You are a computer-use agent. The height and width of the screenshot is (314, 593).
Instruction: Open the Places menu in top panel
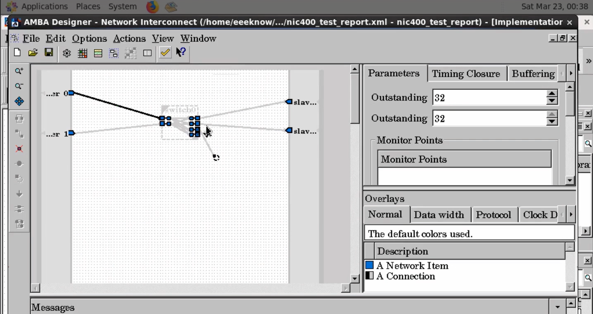[88, 7]
